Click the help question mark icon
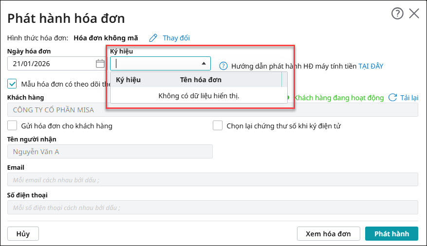 click(397, 14)
